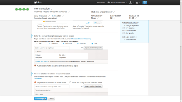Viewport: 182px width, 102px height.
Task: Click Any gender in targeting summary
Action: pyautogui.click(x=130, y=33)
